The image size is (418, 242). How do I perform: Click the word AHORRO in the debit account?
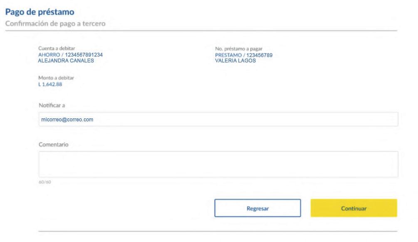pyautogui.click(x=49, y=54)
